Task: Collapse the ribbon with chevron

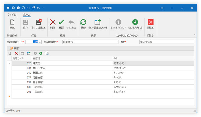Action: coord(195,35)
